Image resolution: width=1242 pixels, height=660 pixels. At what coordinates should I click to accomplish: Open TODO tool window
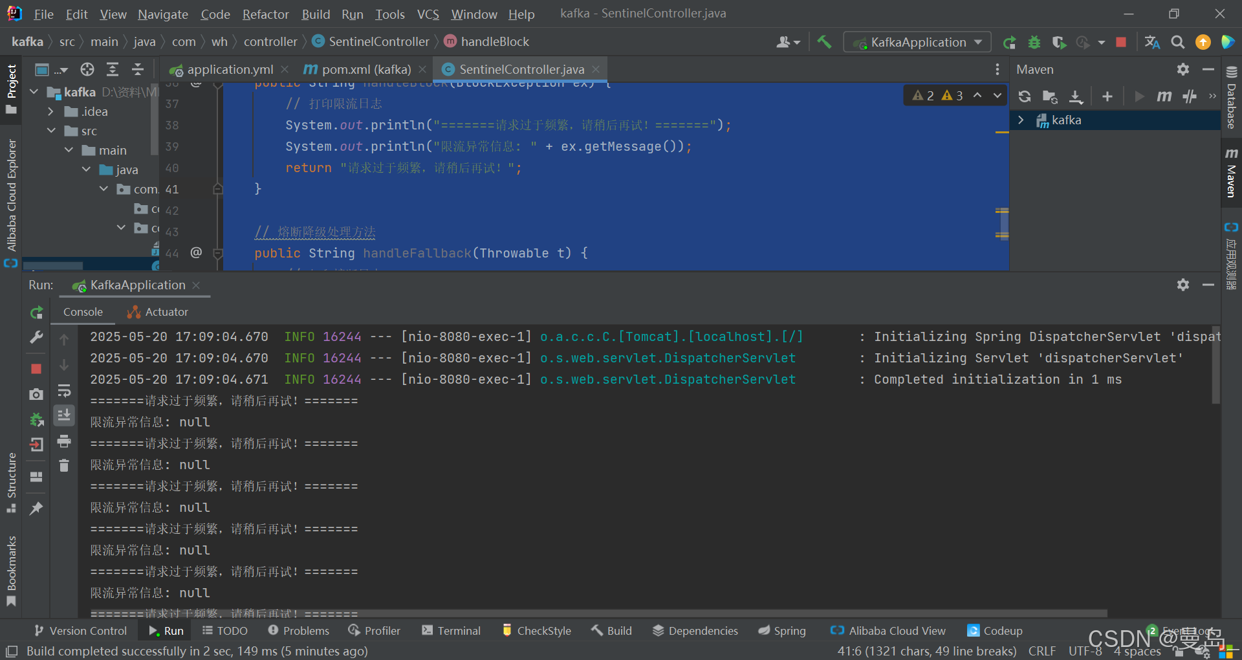[x=225, y=631]
